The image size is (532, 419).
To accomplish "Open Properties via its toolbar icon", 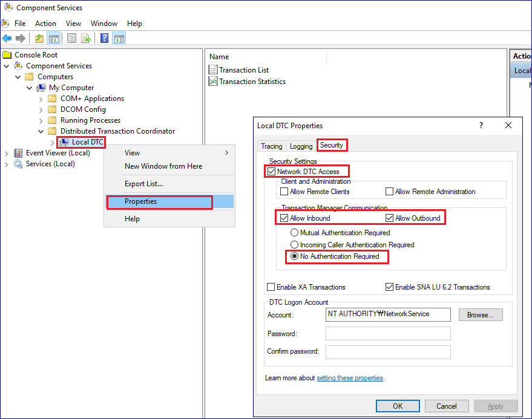I will [x=72, y=37].
